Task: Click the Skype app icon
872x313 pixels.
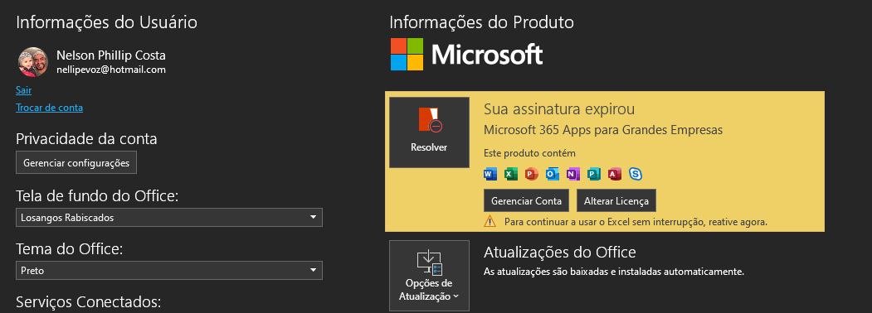Action: 635,174
